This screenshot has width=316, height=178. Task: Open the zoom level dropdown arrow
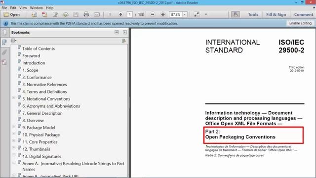(185, 14)
